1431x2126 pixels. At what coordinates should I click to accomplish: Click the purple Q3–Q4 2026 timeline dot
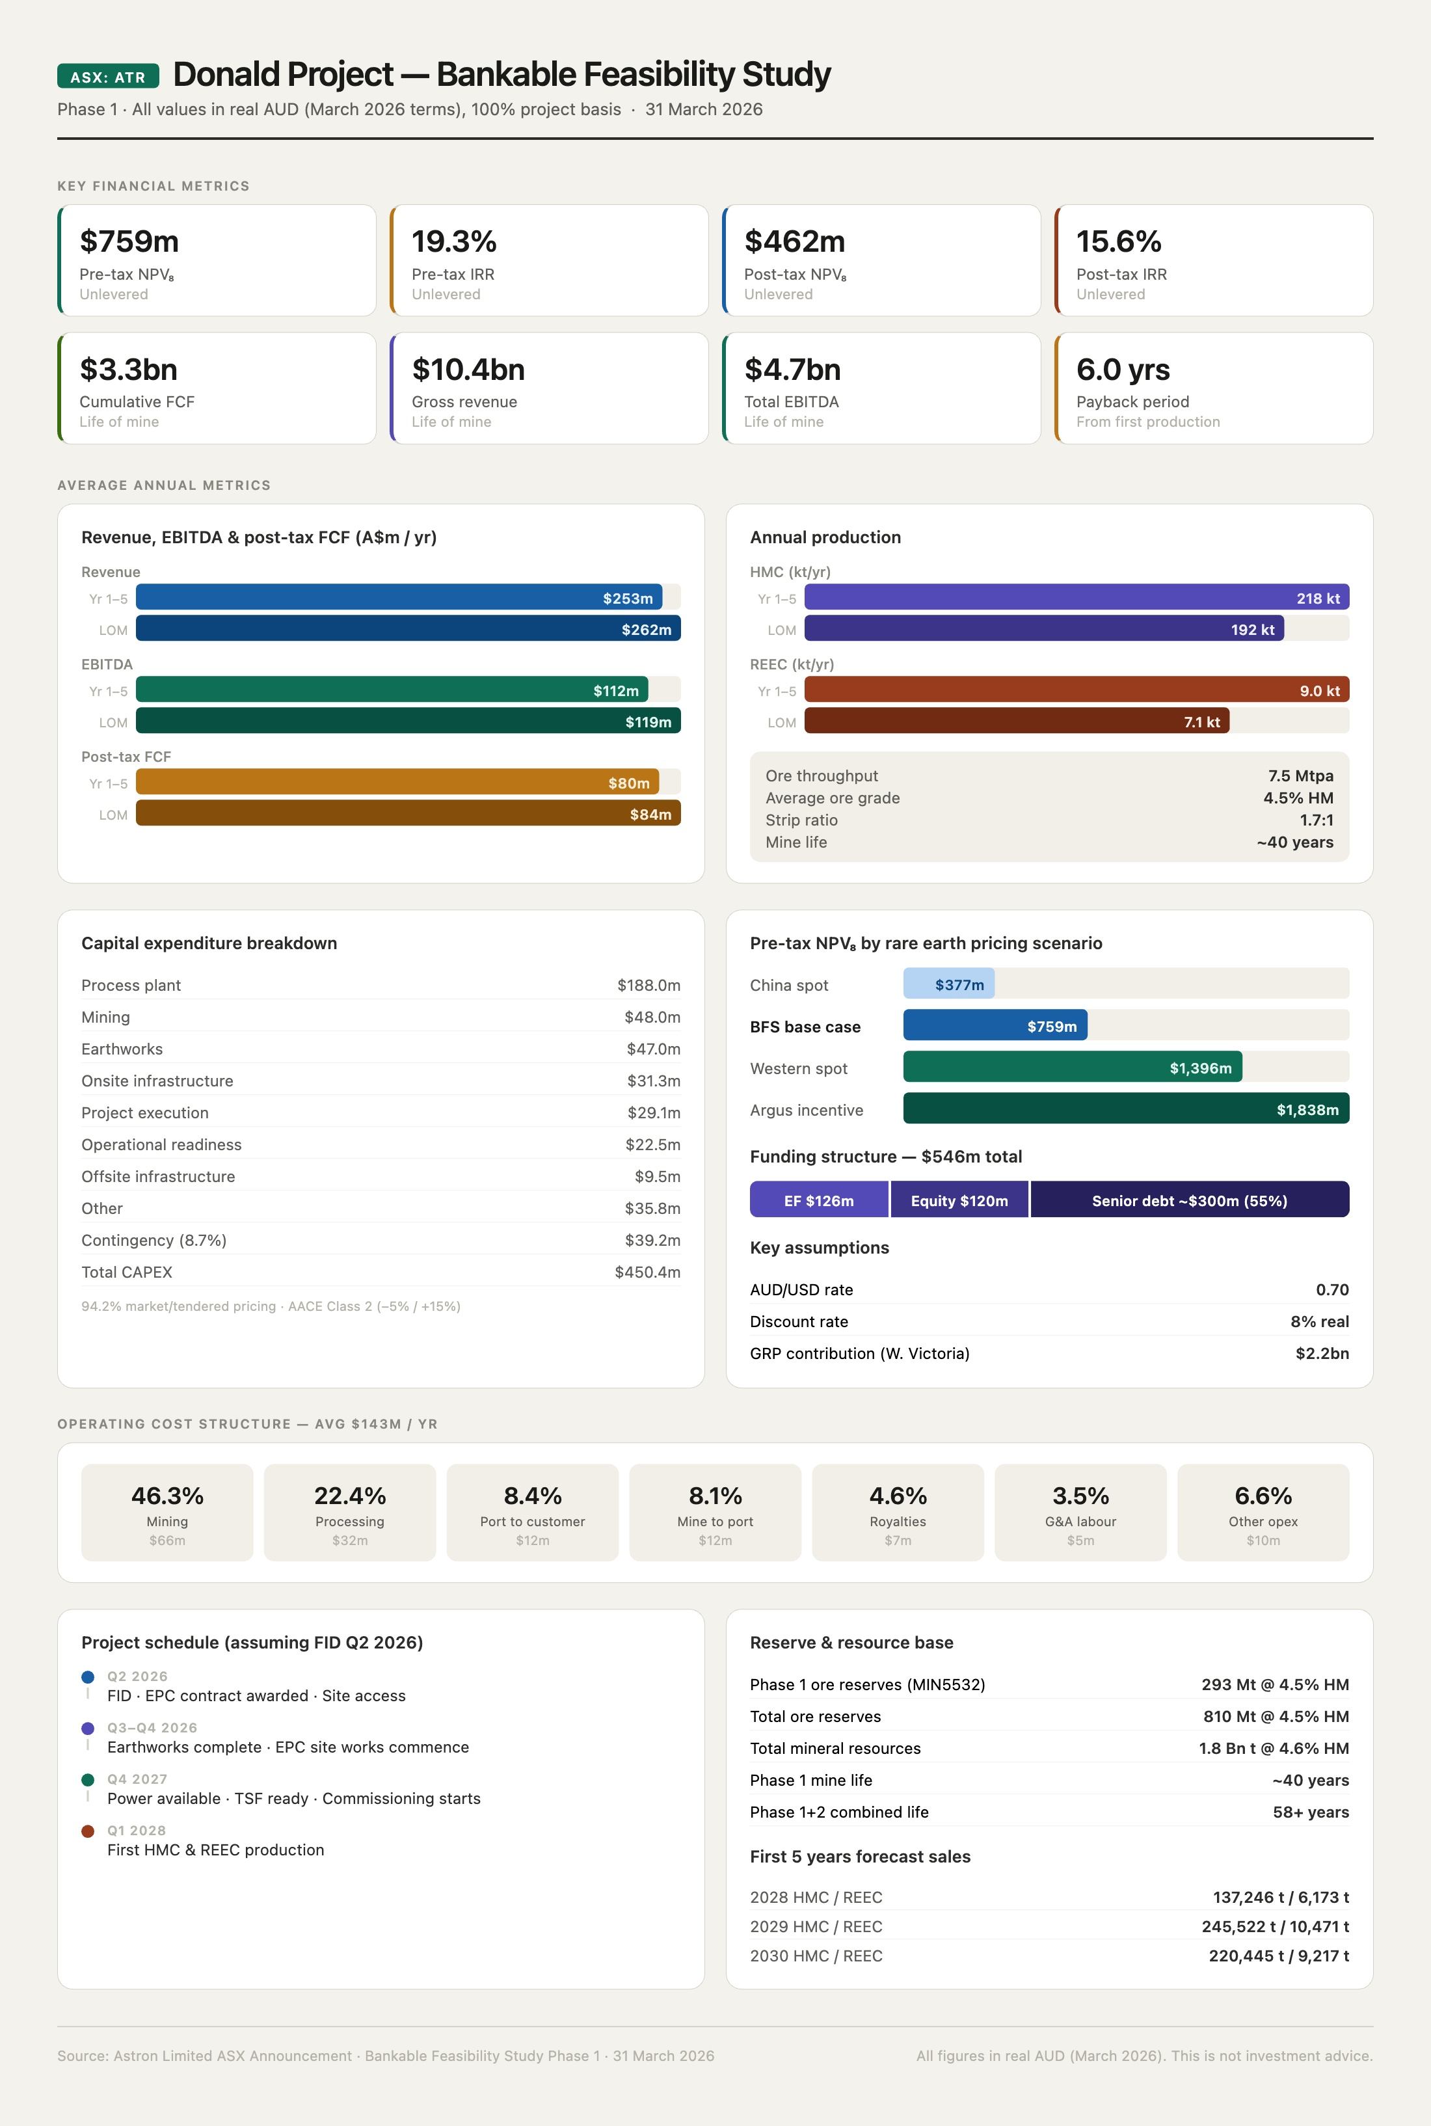click(88, 1728)
